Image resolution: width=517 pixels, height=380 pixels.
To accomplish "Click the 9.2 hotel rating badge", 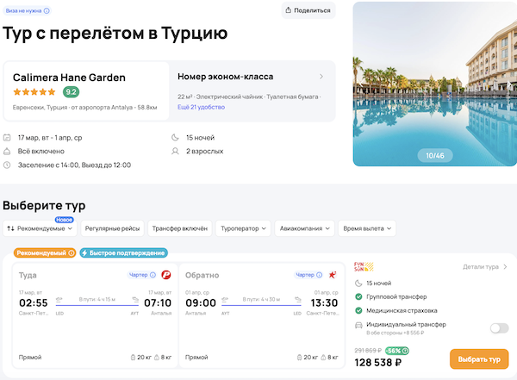I will (x=72, y=92).
